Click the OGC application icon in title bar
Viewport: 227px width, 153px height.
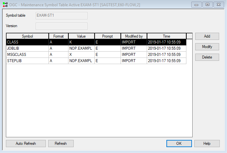pyautogui.click(x=5, y=4)
